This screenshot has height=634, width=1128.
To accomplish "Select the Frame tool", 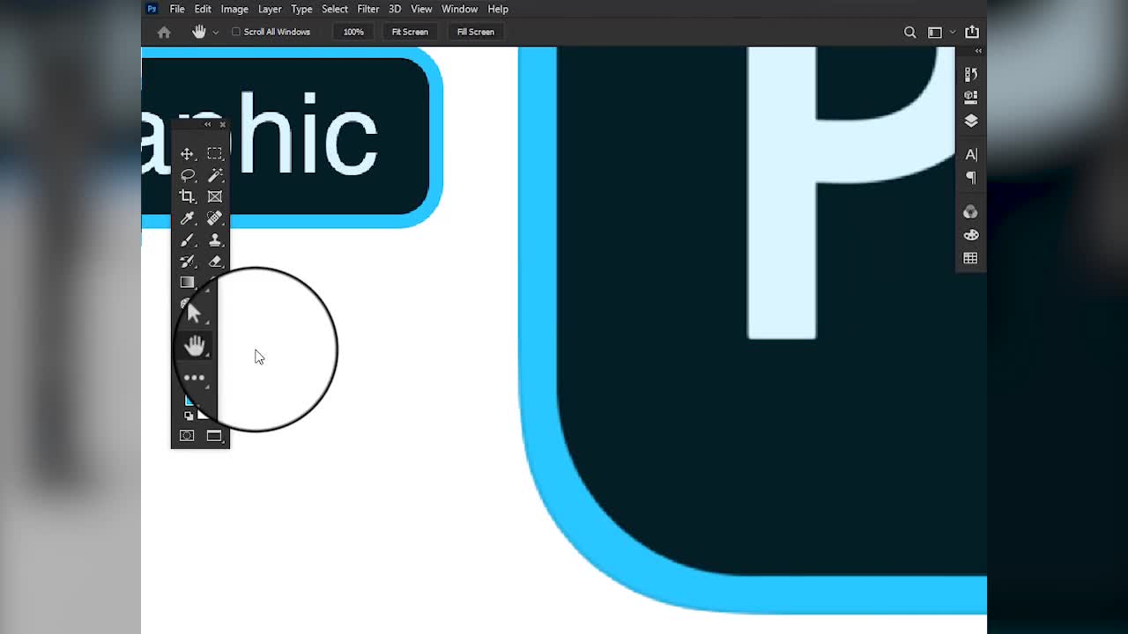I will coord(214,196).
